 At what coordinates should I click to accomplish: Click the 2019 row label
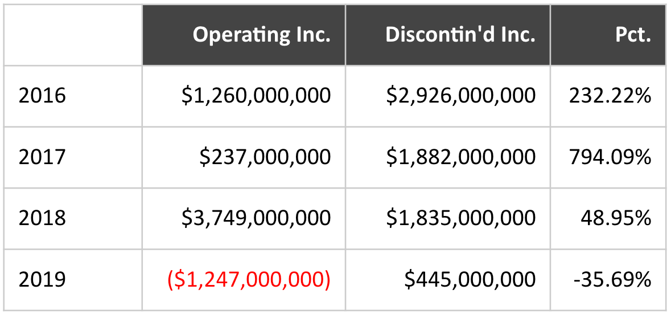pos(43,279)
